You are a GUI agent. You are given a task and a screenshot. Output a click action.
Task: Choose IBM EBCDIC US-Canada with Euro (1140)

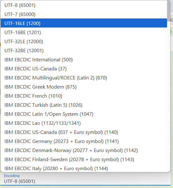(84, 132)
